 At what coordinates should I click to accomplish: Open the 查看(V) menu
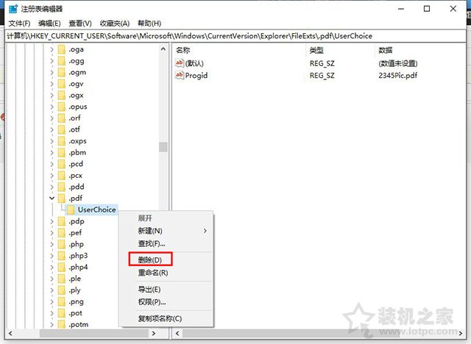pyautogui.click(x=80, y=24)
